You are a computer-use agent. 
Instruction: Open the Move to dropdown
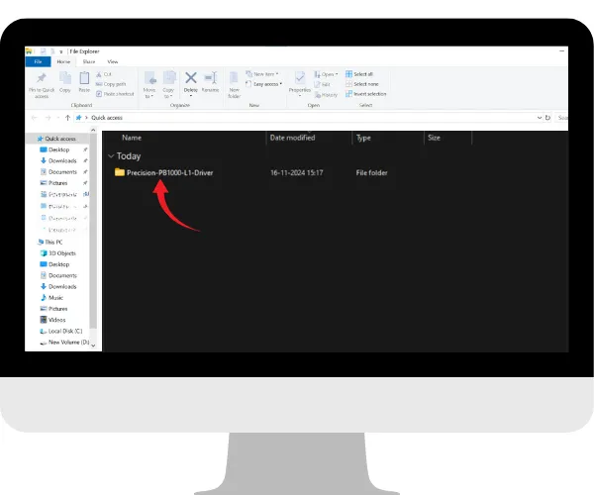click(x=149, y=93)
